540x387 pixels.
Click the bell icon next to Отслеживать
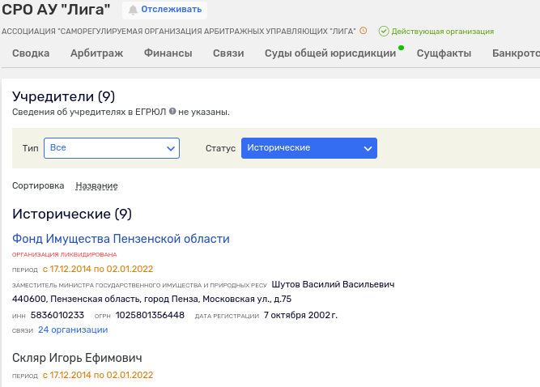(x=133, y=10)
